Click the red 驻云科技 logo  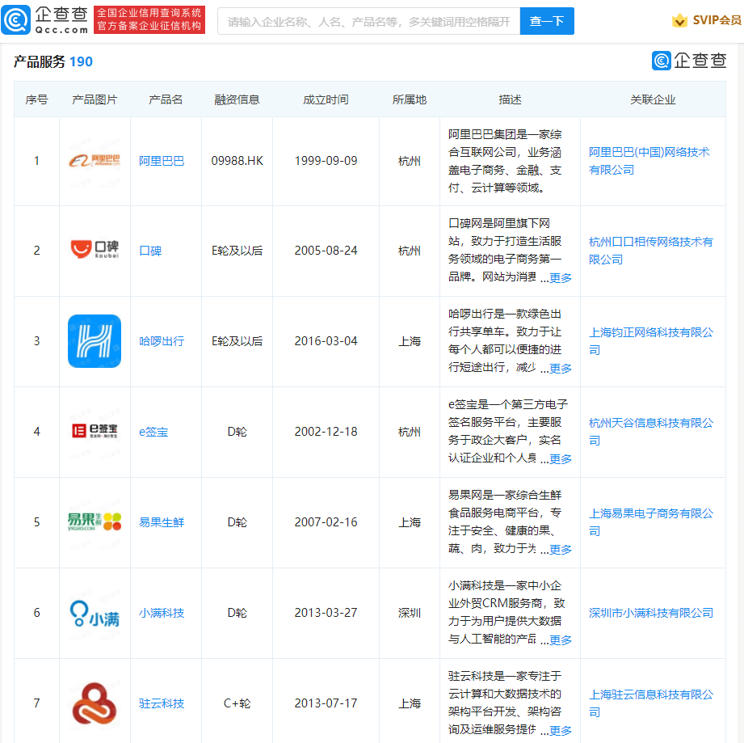click(95, 703)
